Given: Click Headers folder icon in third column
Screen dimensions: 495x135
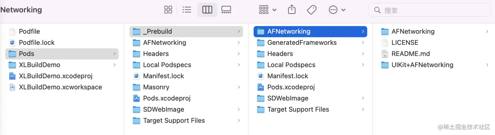Looking at the screenshot, I should tap(261, 54).
